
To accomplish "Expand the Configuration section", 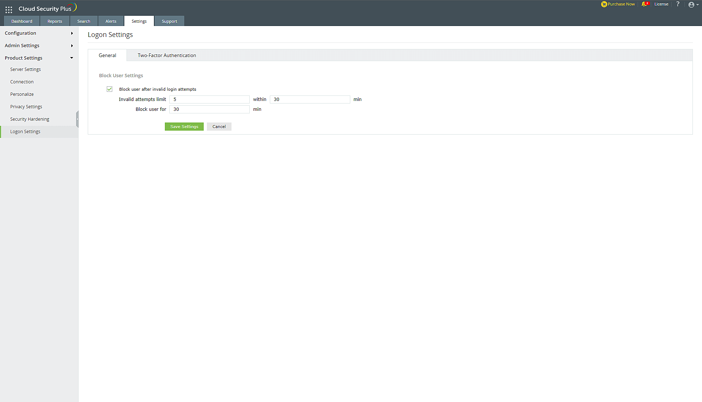I will 38,33.
